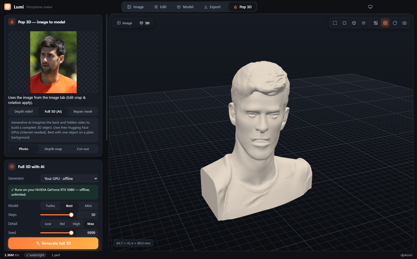Click the cube icon beside Full 3D with AI
This screenshot has width=417, height=259.
pyautogui.click(x=12, y=167)
